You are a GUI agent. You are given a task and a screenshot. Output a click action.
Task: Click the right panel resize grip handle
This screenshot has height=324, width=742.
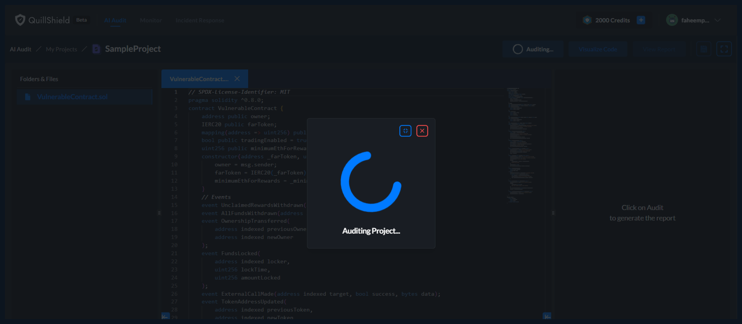[553, 213]
